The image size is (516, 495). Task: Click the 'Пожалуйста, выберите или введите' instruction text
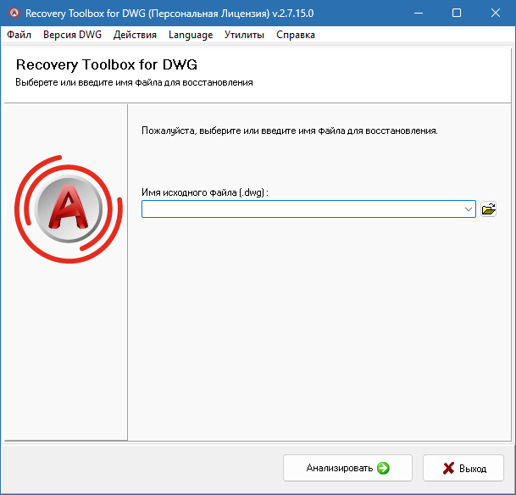coord(290,131)
